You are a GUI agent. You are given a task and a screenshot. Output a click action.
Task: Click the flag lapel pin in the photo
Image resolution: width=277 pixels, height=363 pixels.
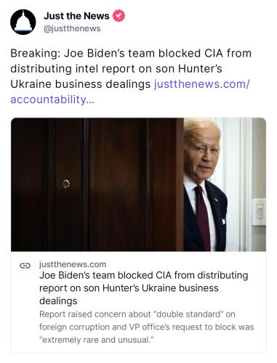(215, 200)
